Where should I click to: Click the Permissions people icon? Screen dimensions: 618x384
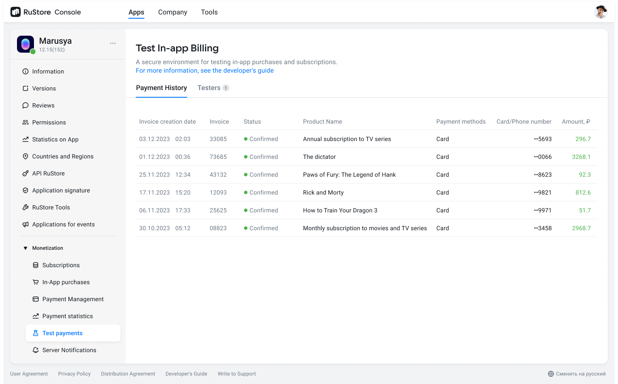coord(25,122)
